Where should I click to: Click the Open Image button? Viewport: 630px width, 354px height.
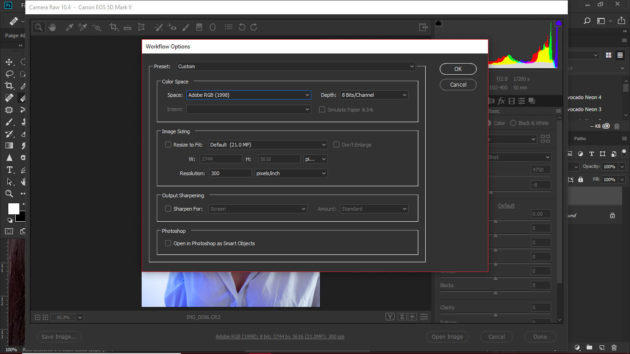tap(447, 337)
